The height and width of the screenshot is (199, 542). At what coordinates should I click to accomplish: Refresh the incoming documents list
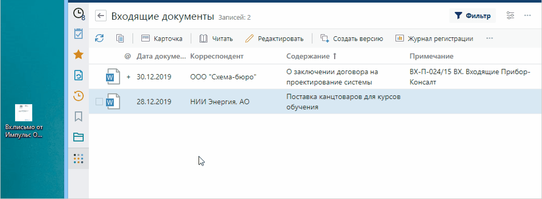point(100,38)
